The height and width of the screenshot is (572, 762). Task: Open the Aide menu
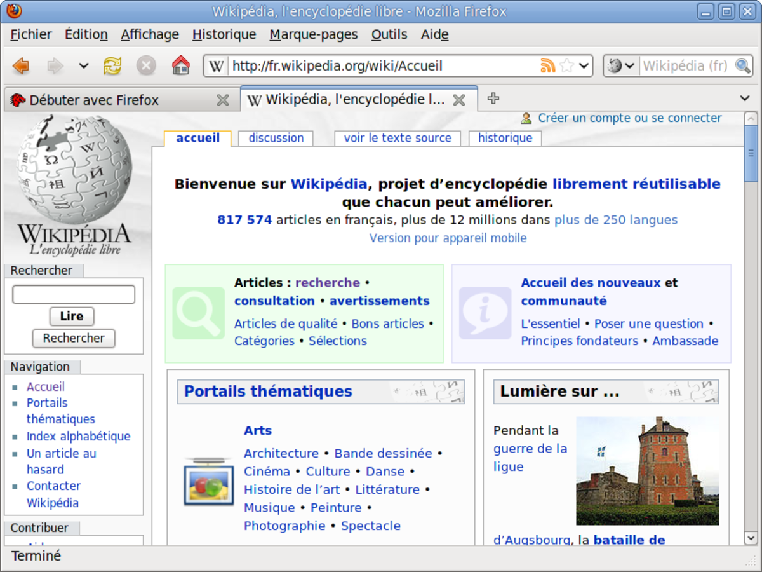point(435,34)
